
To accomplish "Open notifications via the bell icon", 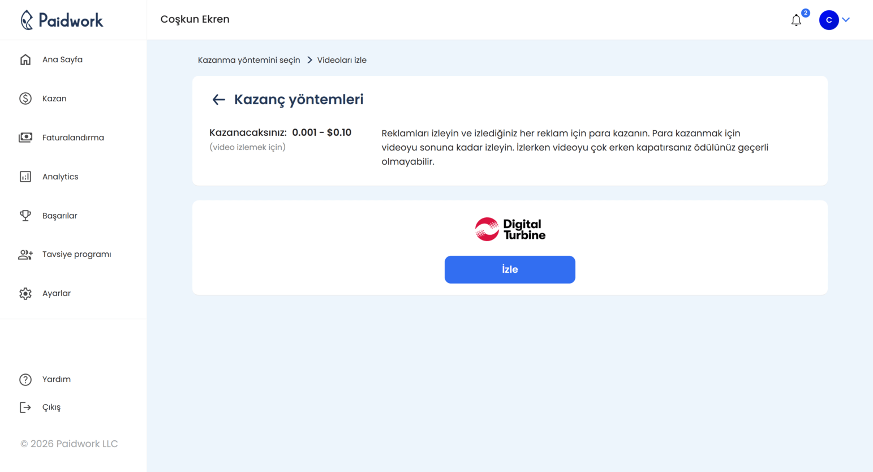I will pyautogui.click(x=796, y=20).
